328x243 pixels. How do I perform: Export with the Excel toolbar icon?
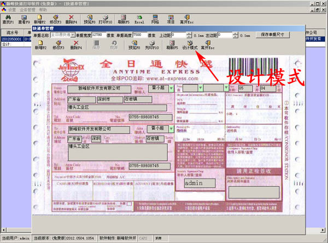coord(139,20)
